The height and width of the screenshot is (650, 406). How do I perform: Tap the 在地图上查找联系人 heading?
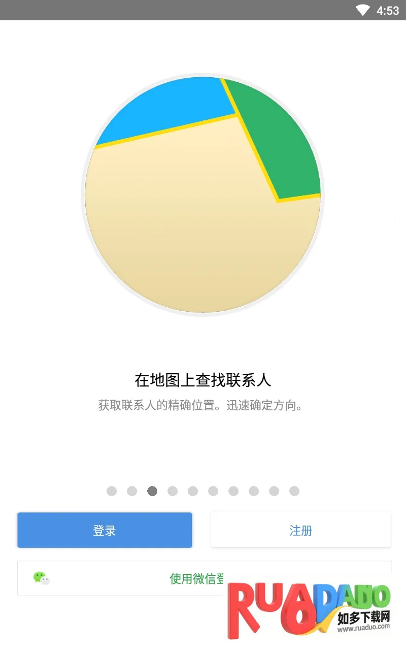203,380
